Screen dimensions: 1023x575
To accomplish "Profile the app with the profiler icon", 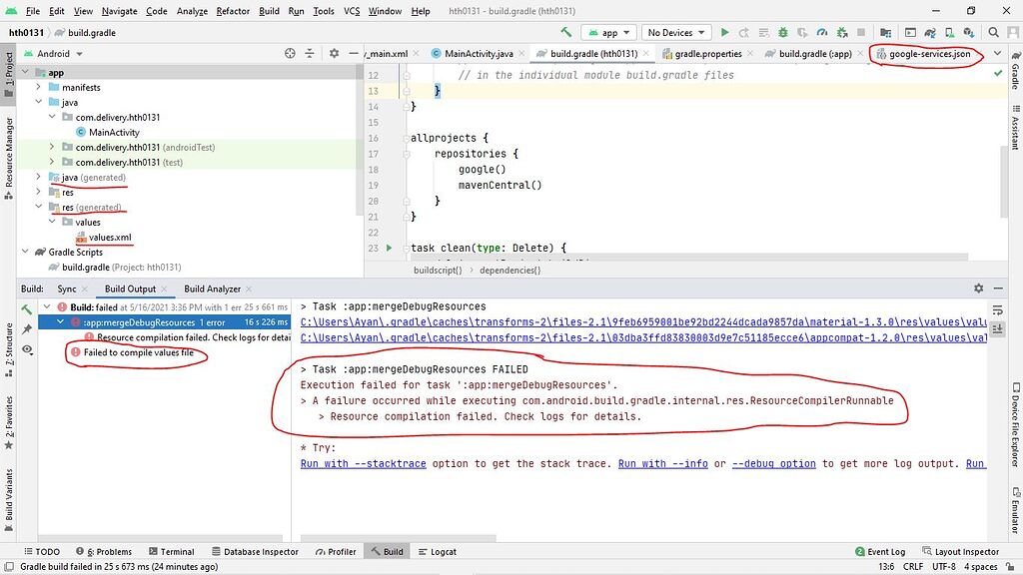I will (x=822, y=32).
